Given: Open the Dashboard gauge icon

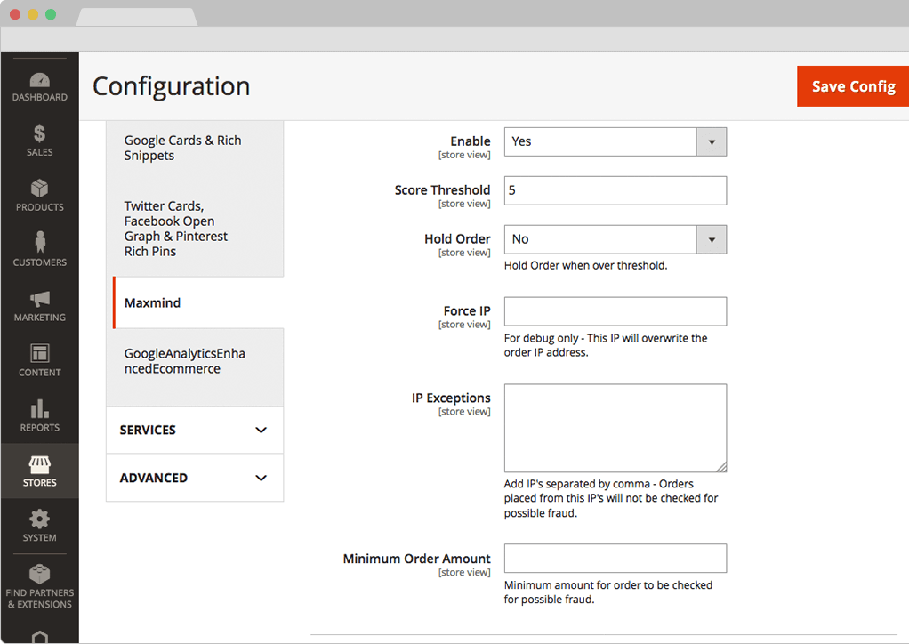Looking at the screenshot, I should click(39, 81).
